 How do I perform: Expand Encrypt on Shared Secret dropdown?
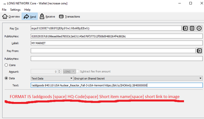(138, 78)
